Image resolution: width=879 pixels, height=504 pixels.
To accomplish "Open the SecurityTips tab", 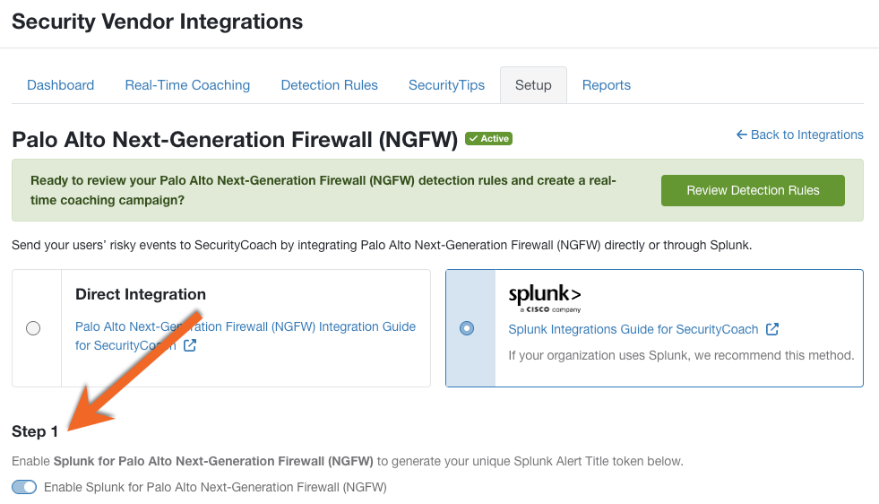I will 446,85.
